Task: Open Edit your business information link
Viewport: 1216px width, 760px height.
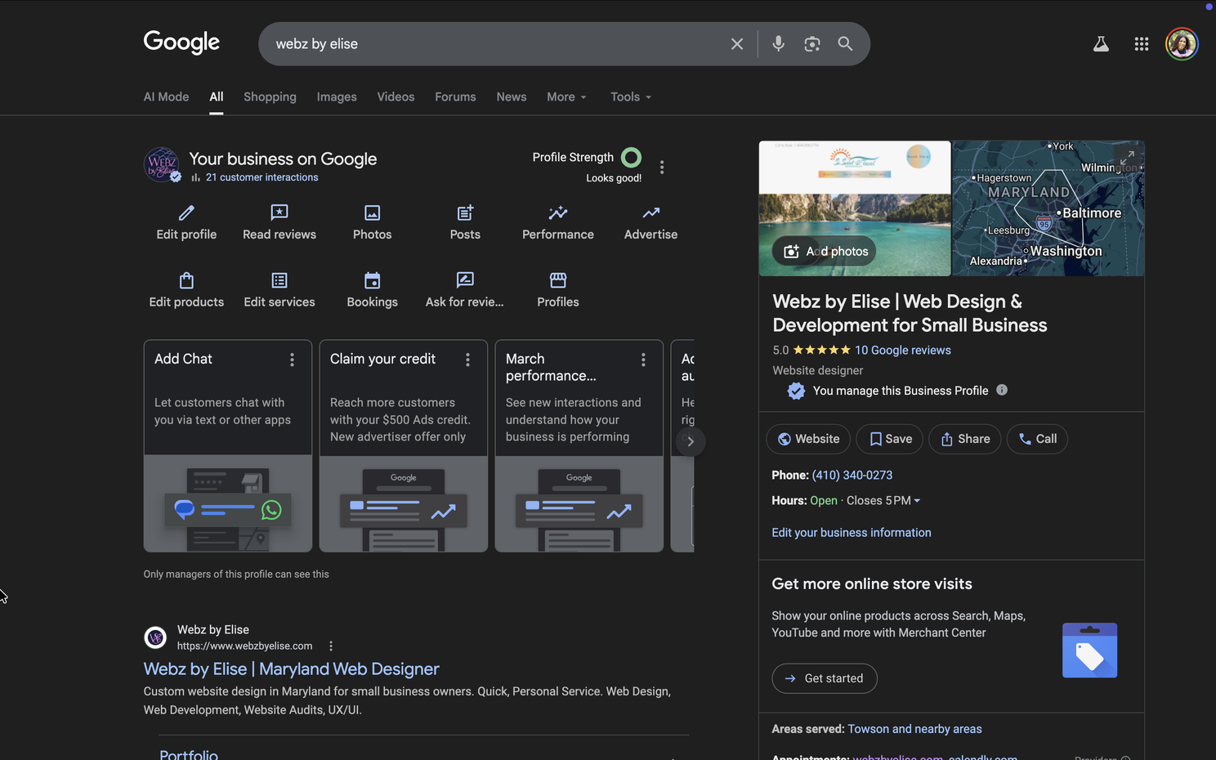Action: (852, 532)
